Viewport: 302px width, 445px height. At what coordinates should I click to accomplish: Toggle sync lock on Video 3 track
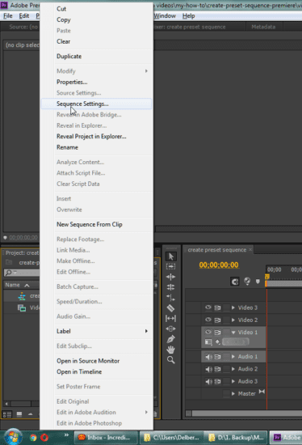coord(217,307)
